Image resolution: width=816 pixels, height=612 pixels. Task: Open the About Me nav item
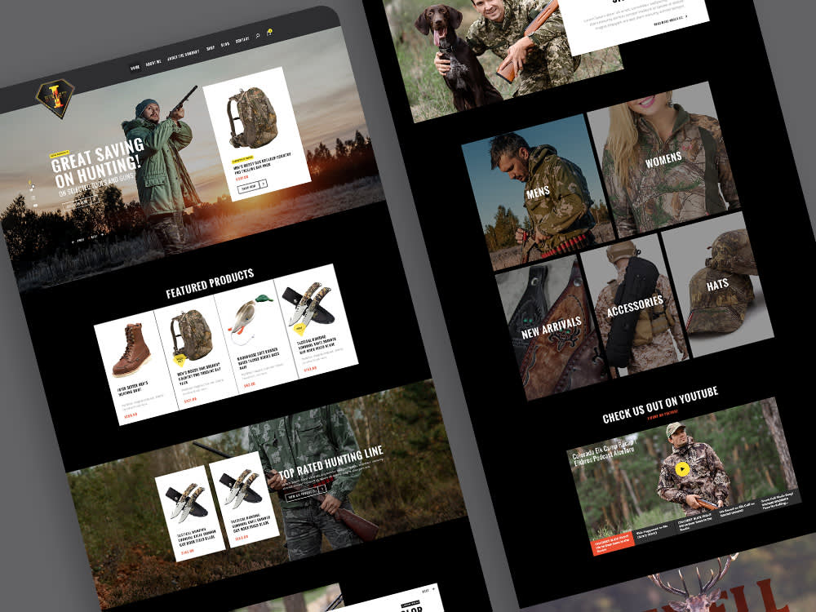pyautogui.click(x=153, y=63)
